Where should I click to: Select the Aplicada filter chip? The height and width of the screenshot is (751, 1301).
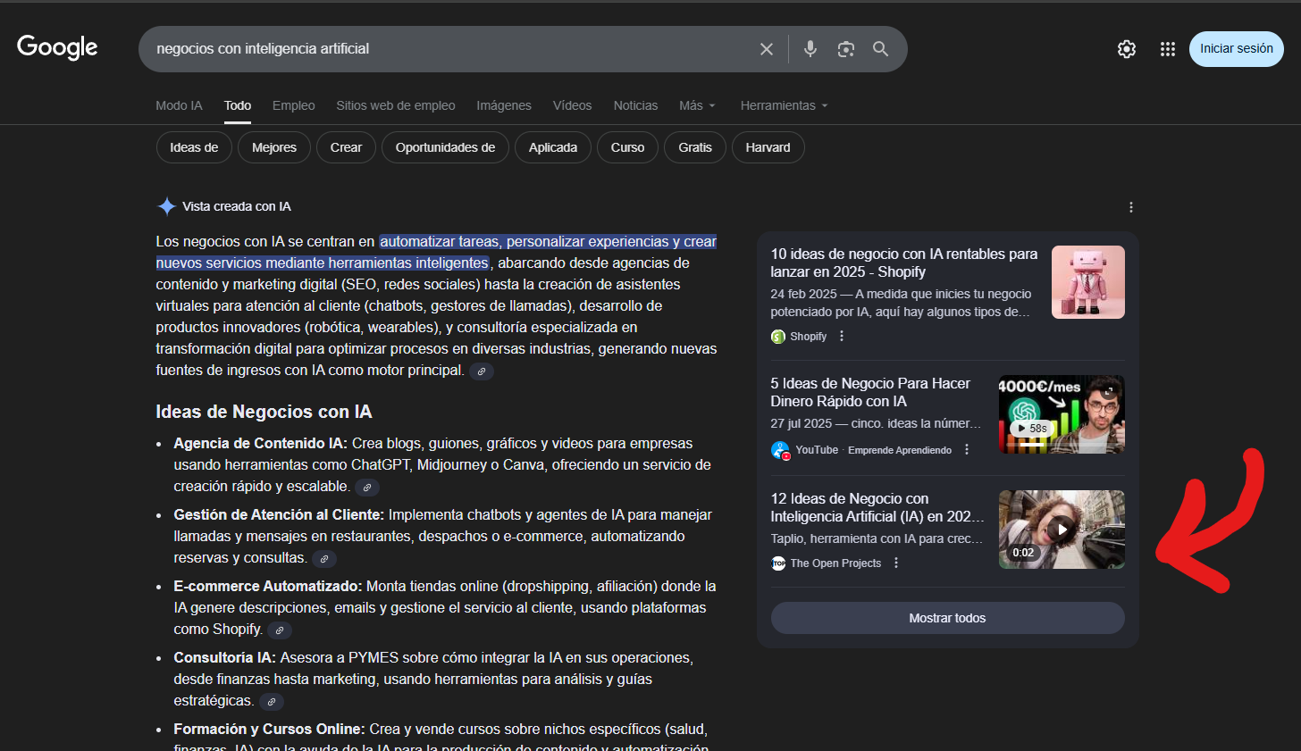click(553, 147)
